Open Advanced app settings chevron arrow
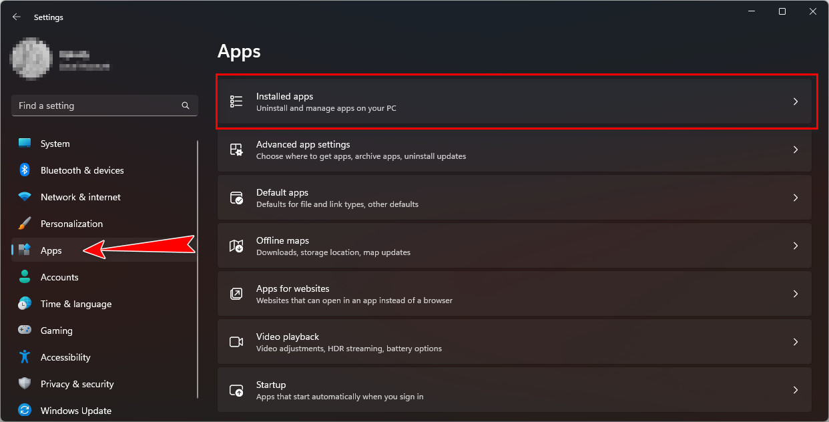This screenshot has height=422, width=829. [x=795, y=150]
